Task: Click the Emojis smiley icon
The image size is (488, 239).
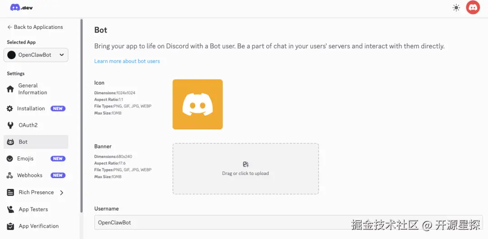Action: point(10,158)
